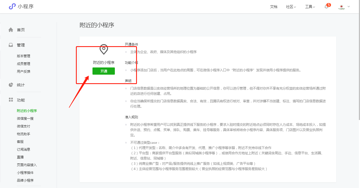Click the 声明 heading text
360x188 pixels.
pyautogui.click(x=128, y=81)
